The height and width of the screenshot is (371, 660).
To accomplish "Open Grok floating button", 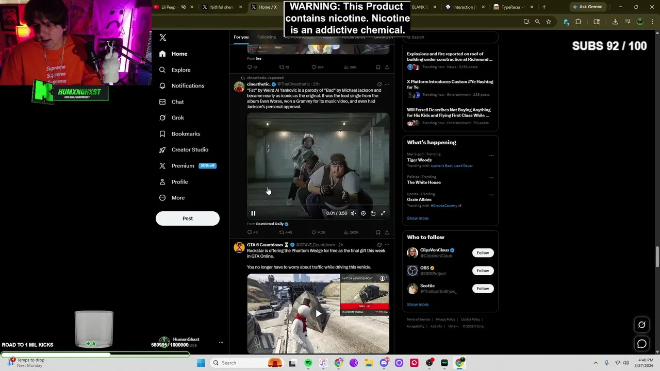I will (x=642, y=325).
